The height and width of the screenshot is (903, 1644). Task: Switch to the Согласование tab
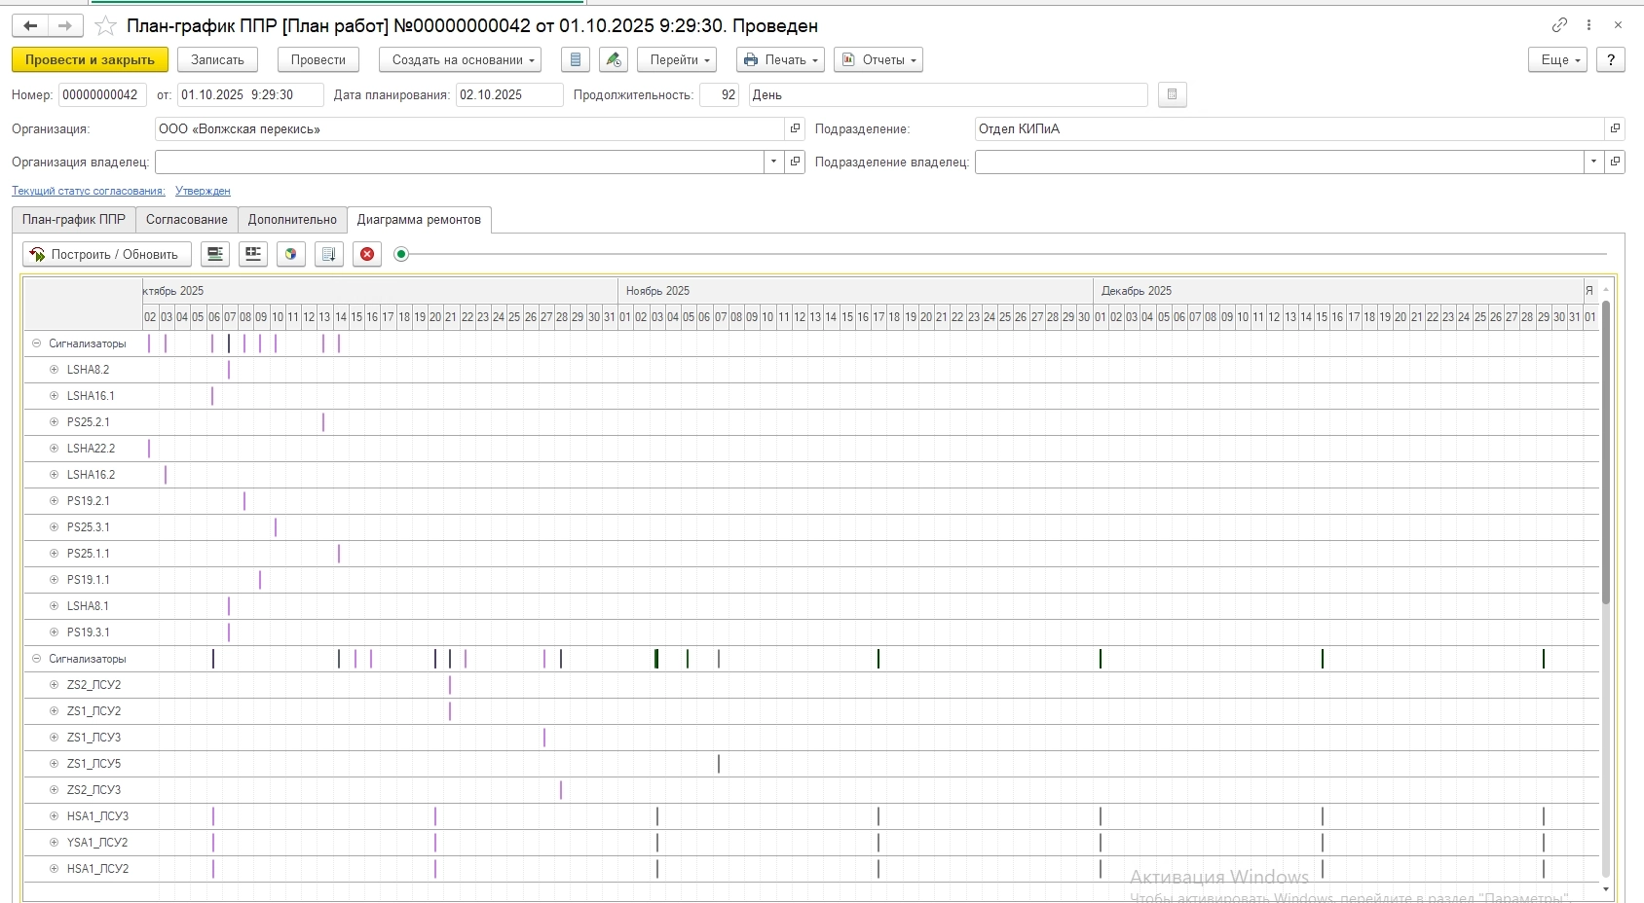187,220
